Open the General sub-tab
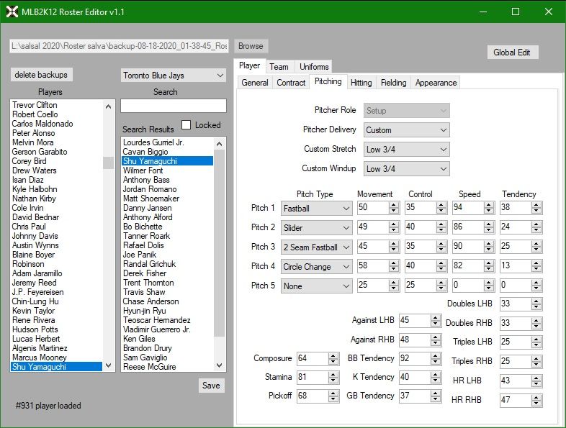 [x=255, y=83]
